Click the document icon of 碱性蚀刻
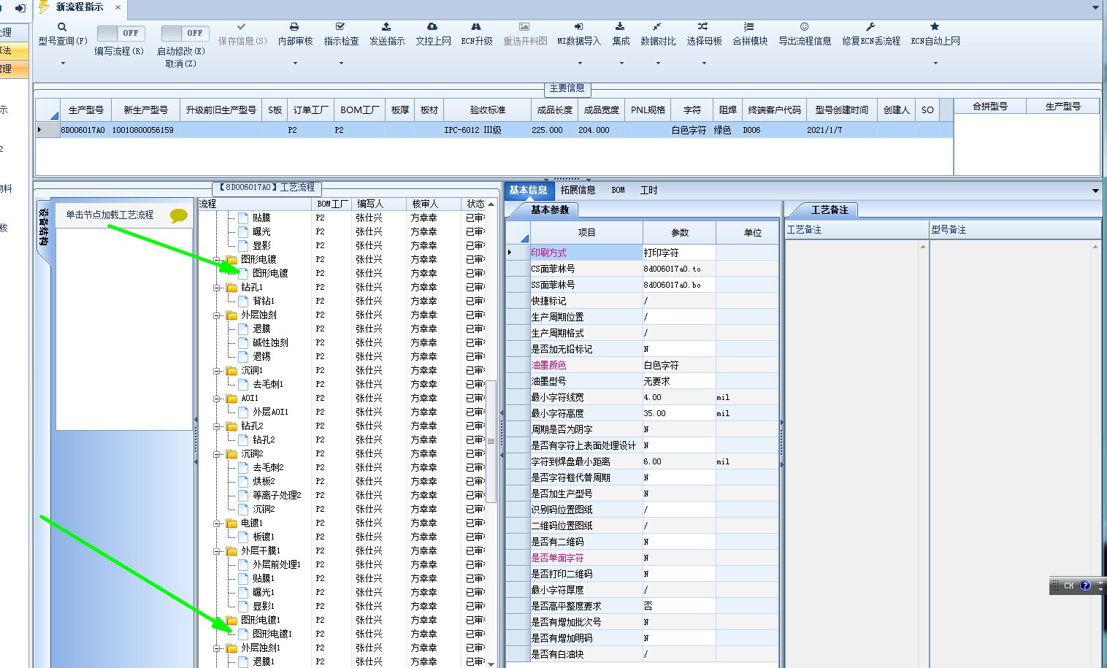 pyautogui.click(x=244, y=342)
